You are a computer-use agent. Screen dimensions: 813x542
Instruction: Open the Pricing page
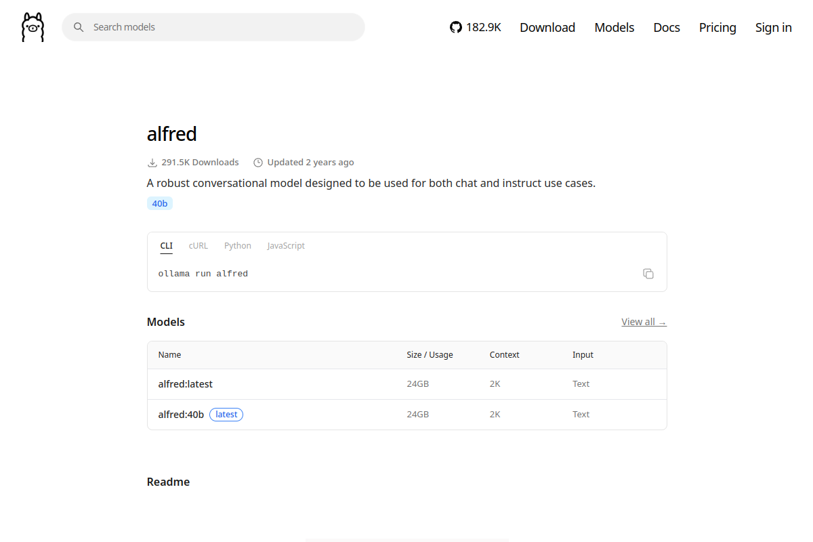[717, 27]
